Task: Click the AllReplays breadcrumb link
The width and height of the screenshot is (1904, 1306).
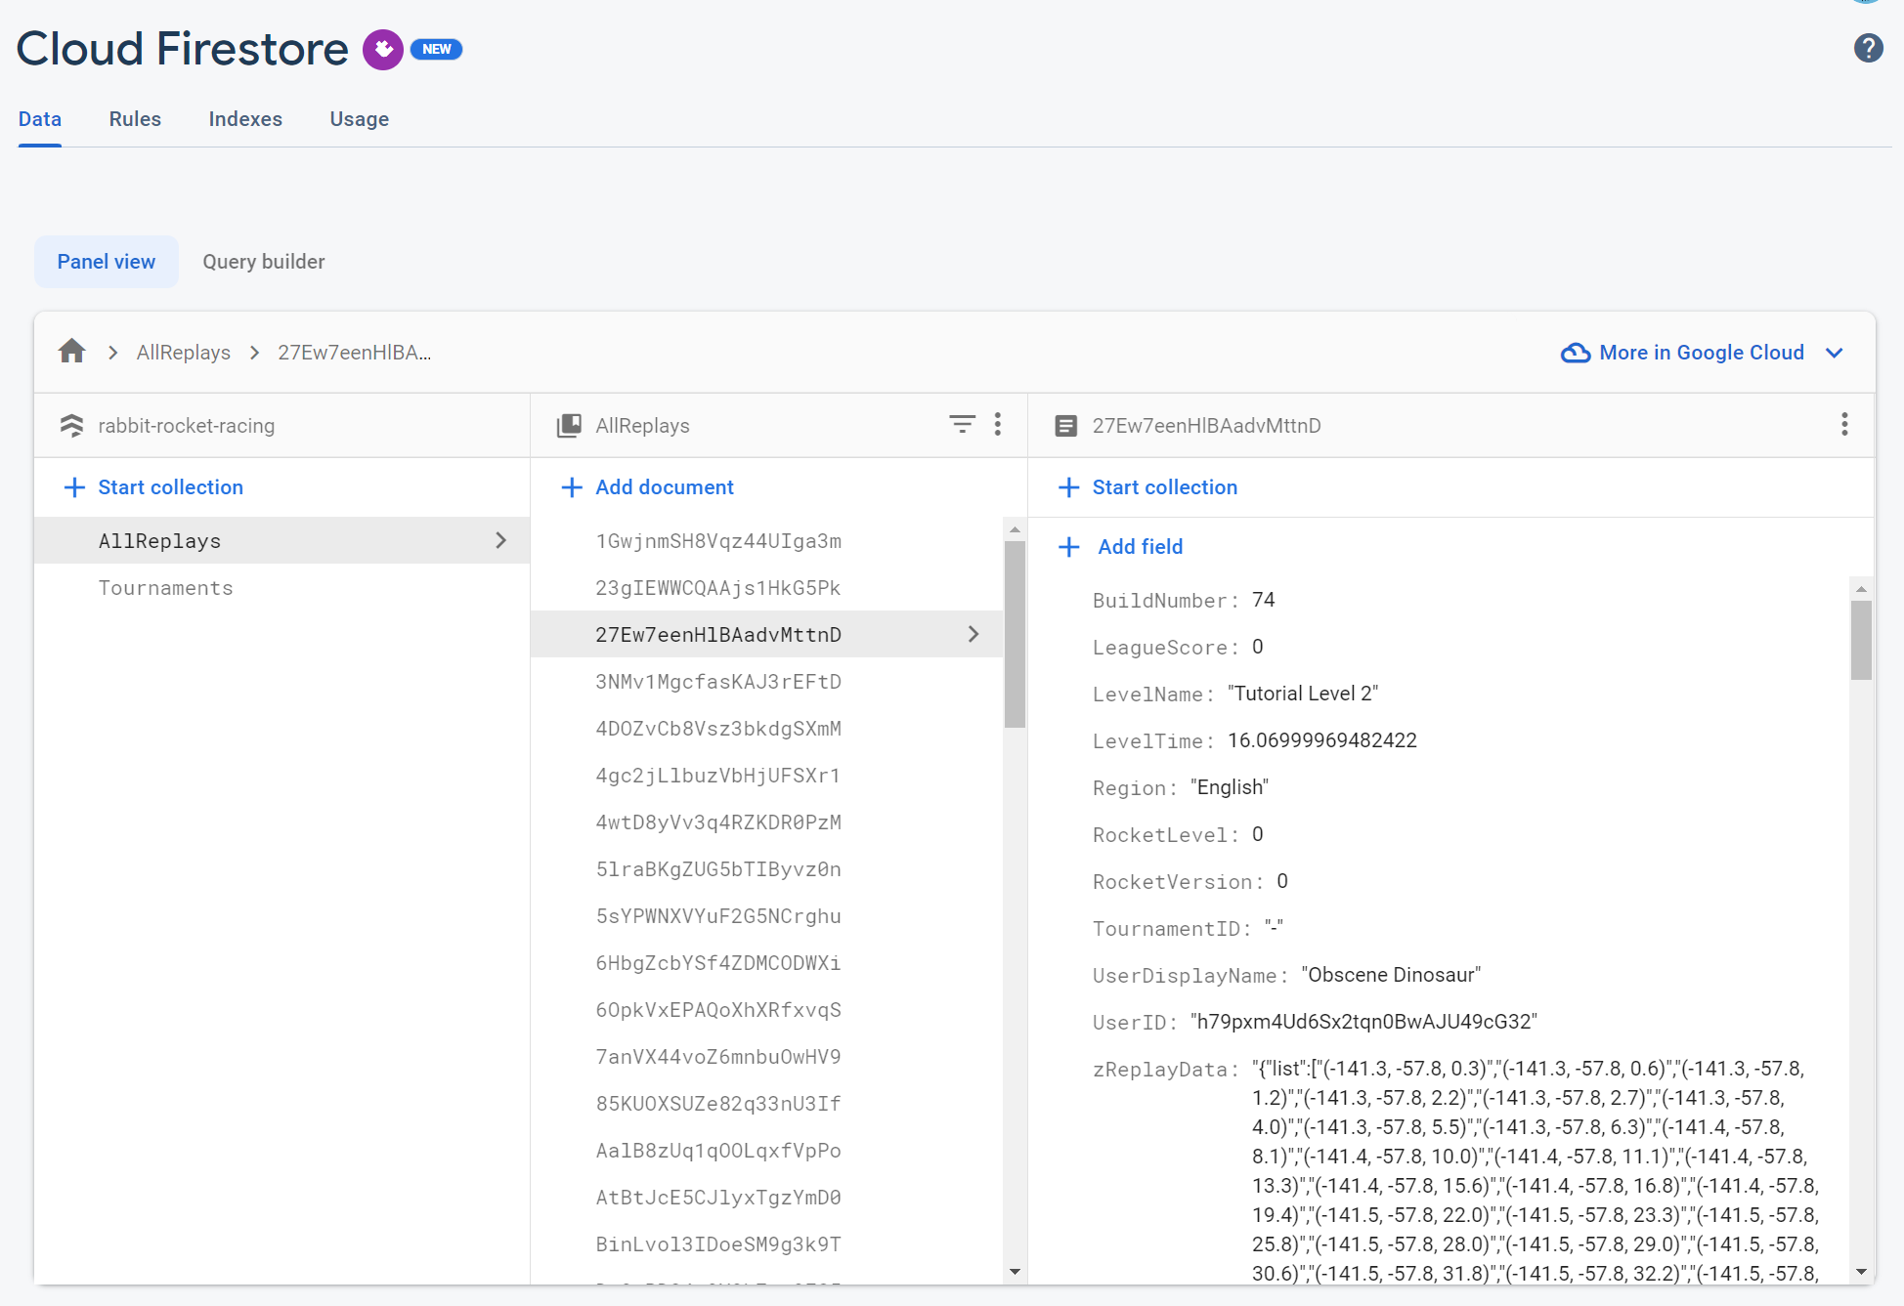Action: click(184, 353)
